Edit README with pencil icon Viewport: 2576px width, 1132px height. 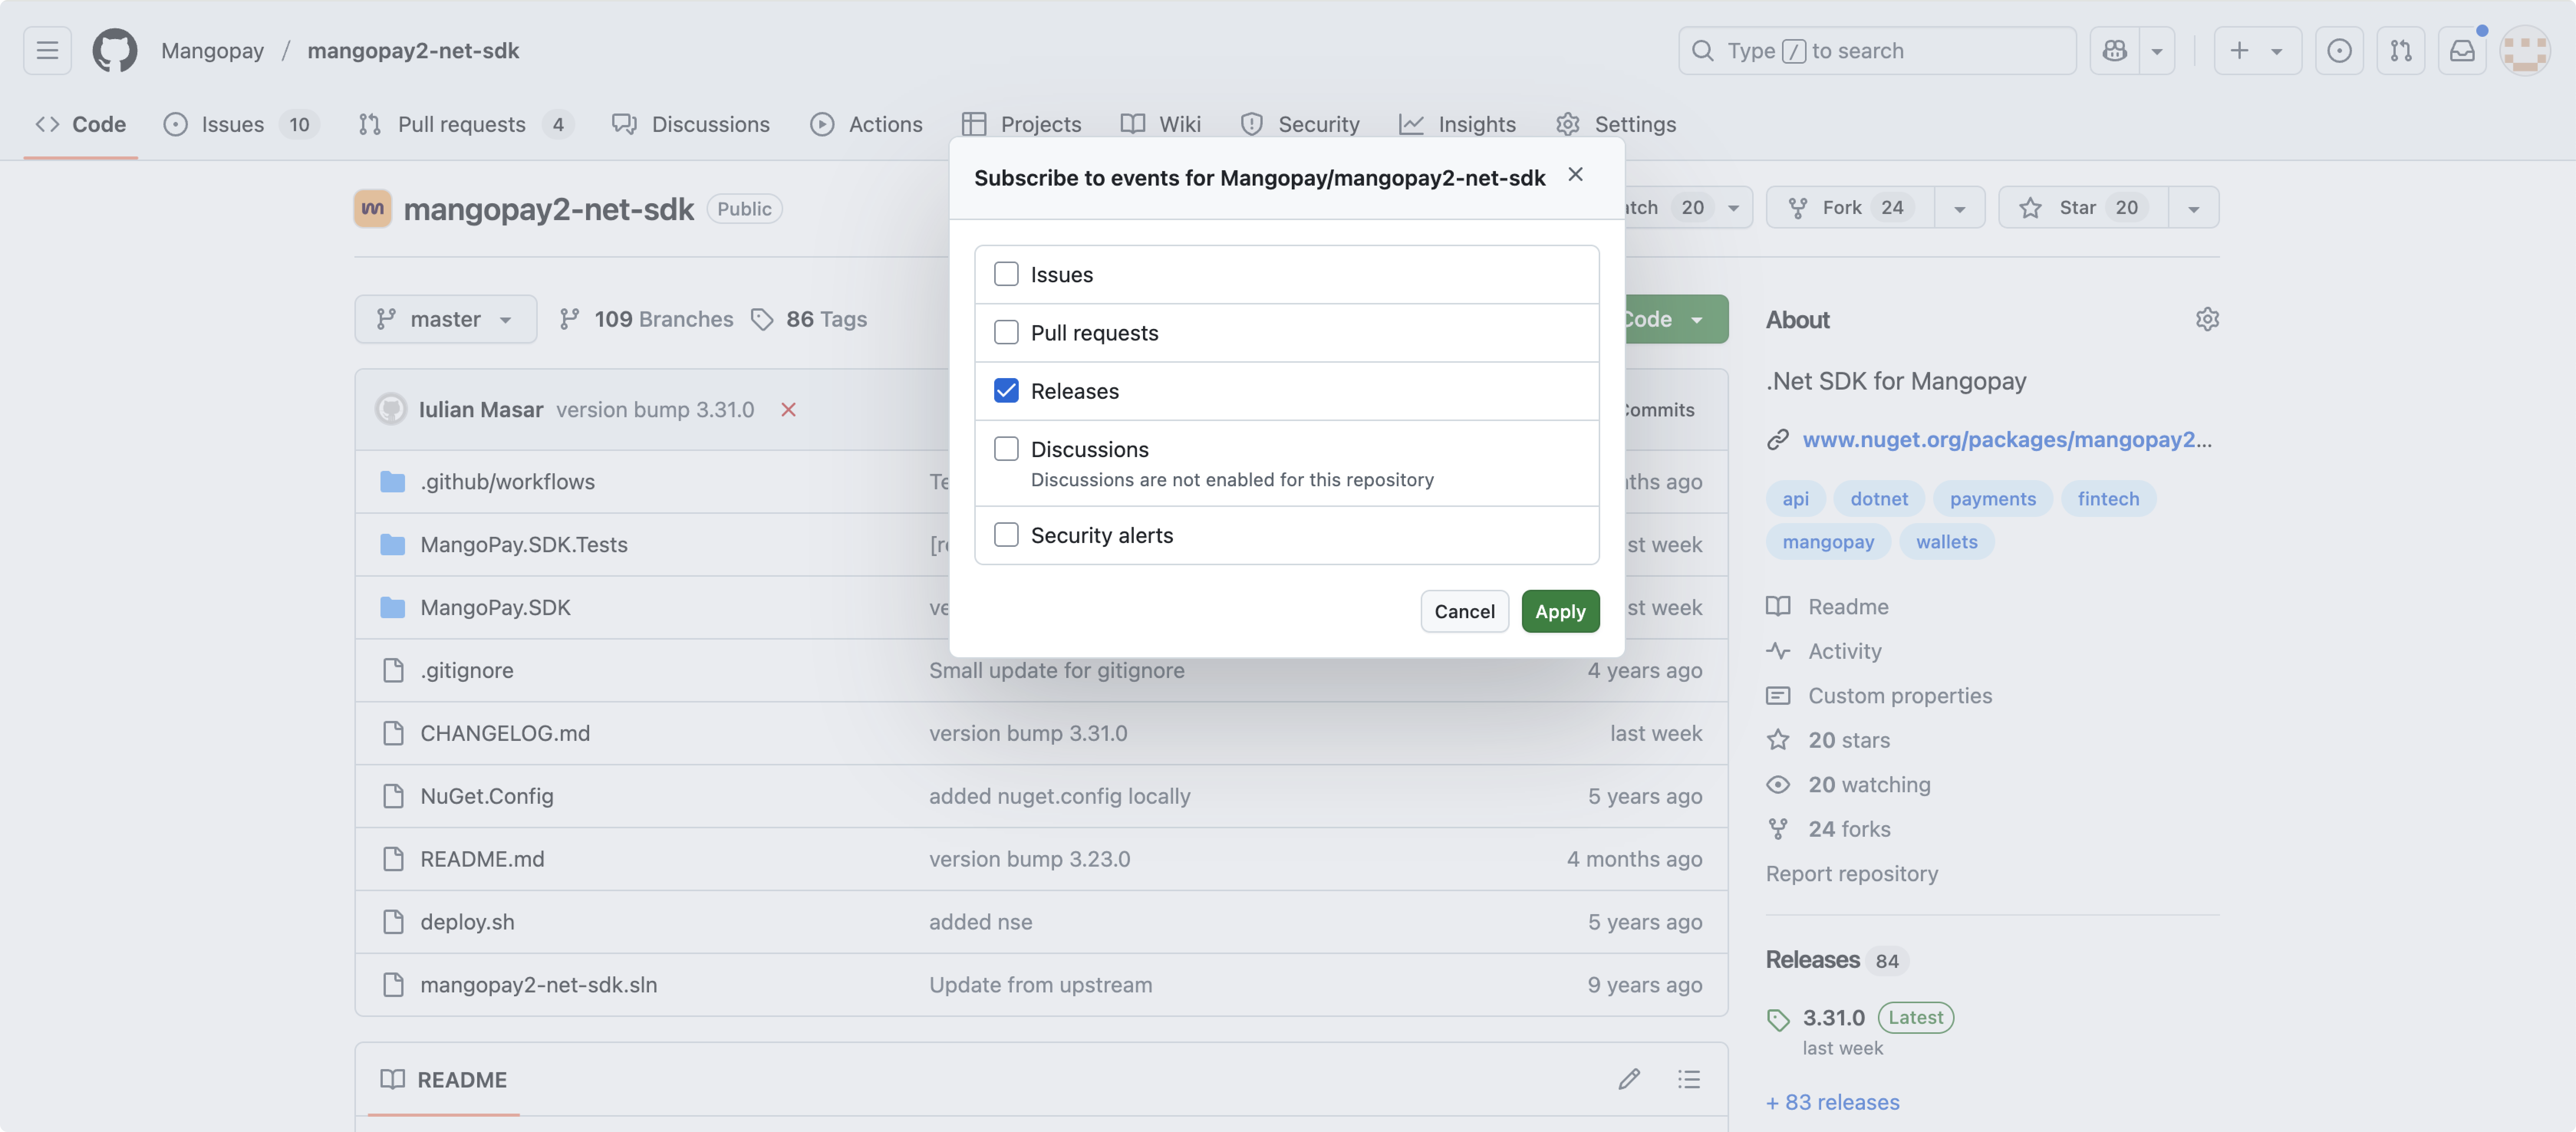pos(1629,1079)
